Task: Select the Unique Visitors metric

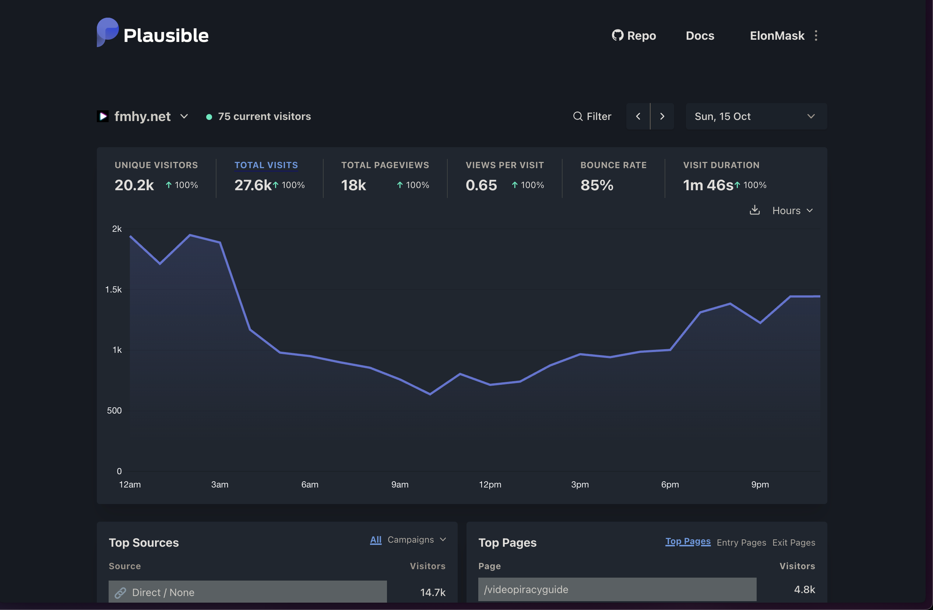Action: click(x=156, y=165)
